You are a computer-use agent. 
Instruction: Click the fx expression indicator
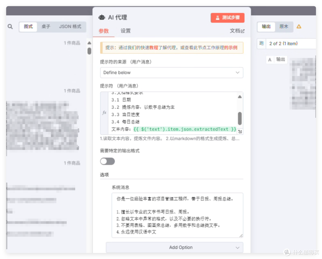(x=104, y=112)
